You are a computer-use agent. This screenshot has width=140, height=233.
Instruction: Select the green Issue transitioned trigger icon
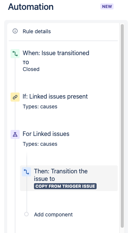coord(15,54)
